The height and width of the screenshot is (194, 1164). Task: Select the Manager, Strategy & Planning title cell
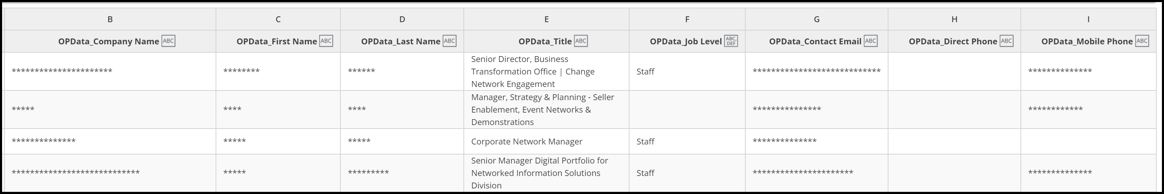546,109
